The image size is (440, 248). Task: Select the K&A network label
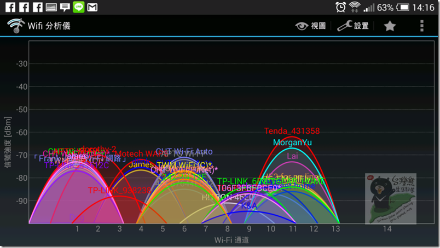(x=249, y=206)
